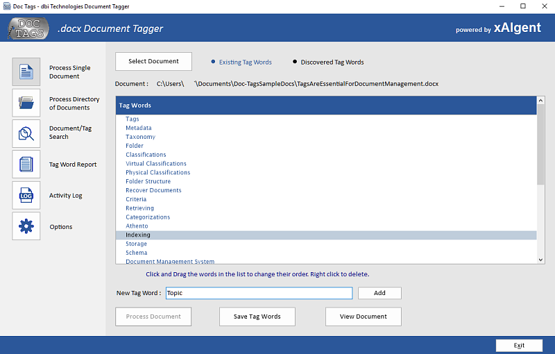
Task: Select the 'Virtual Classifications' tag word
Action: (x=155, y=164)
